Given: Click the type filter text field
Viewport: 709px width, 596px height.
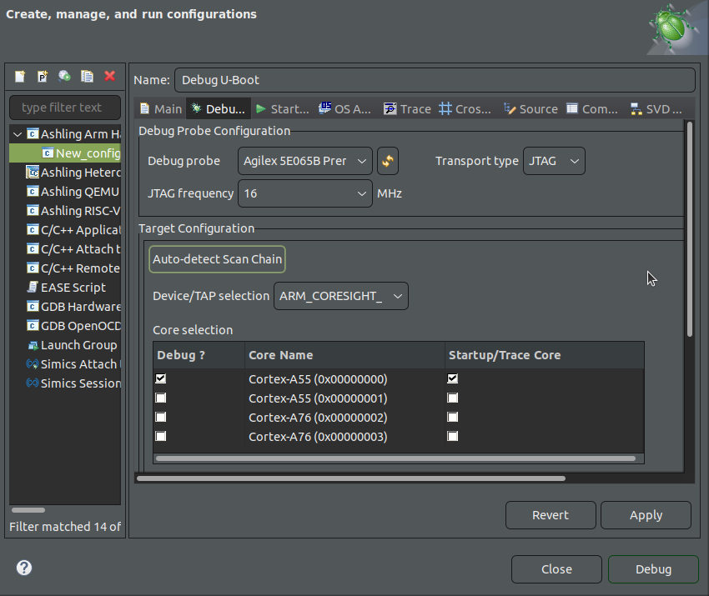Looking at the screenshot, I should 65,108.
